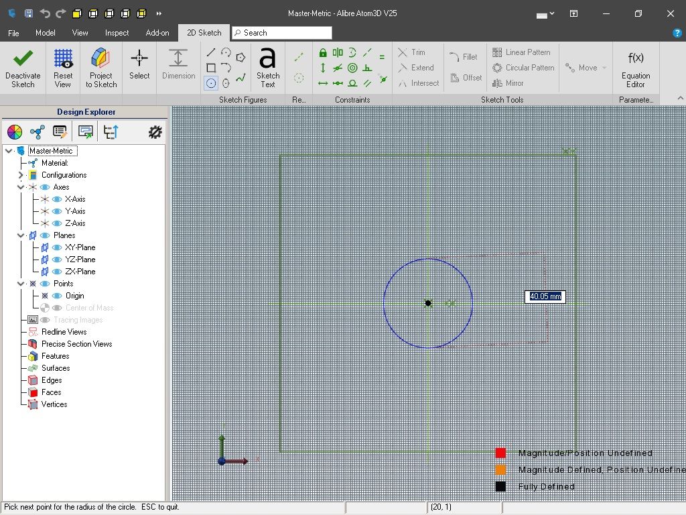The width and height of the screenshot is (686, 515).
Task: Apply the Equal constraint
Action: (x=382, y=58)
